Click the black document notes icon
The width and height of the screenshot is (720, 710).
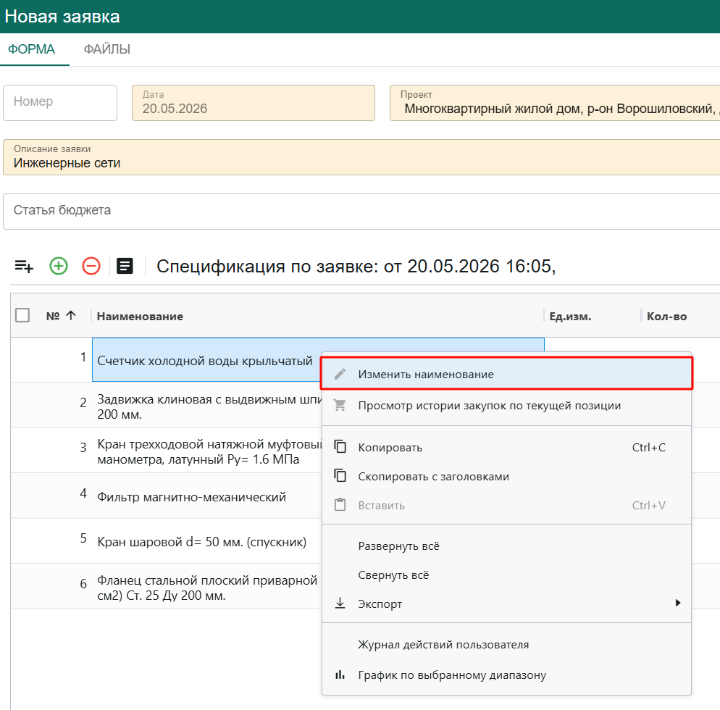click(125, 266)
